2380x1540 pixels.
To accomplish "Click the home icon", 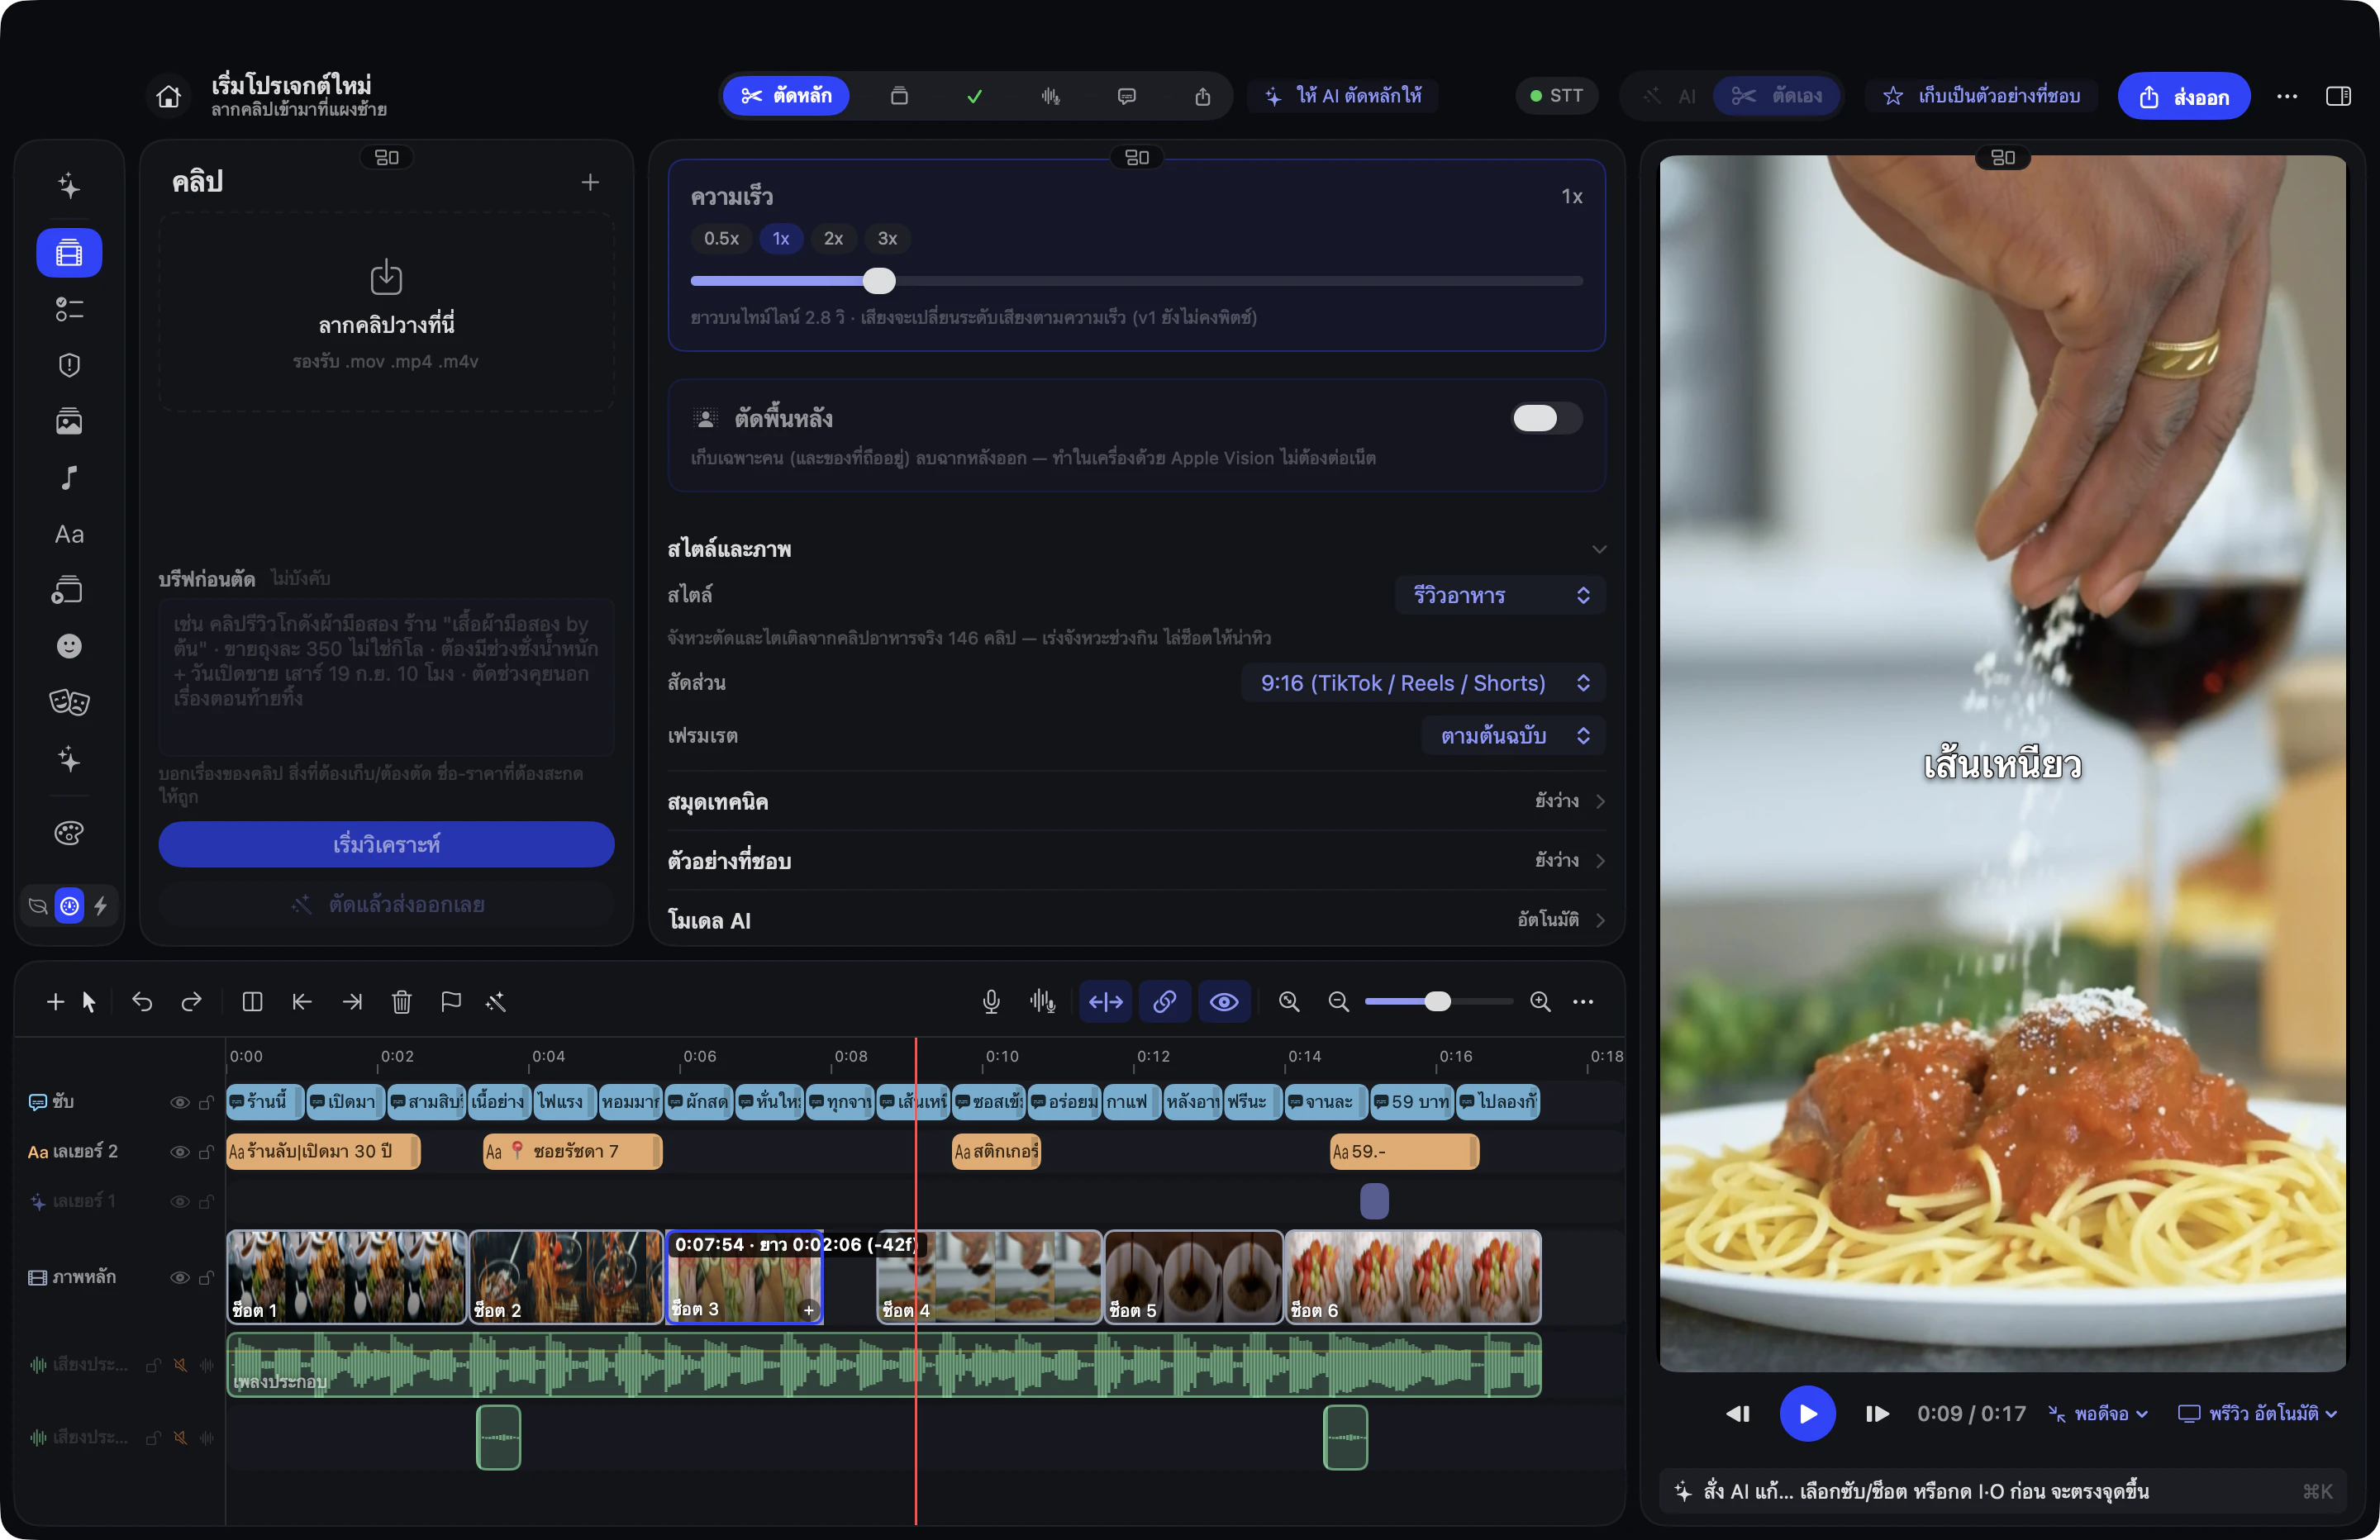I will pyautogui.click(x=169, y=96).
